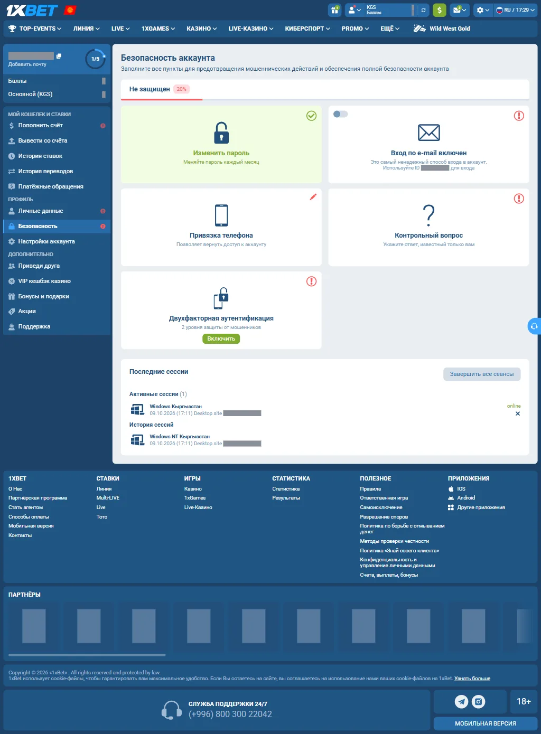Click the Добавить почту link

click(27, 64)
